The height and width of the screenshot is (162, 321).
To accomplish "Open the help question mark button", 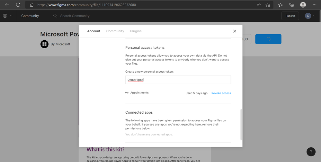I will coord(311,152).
